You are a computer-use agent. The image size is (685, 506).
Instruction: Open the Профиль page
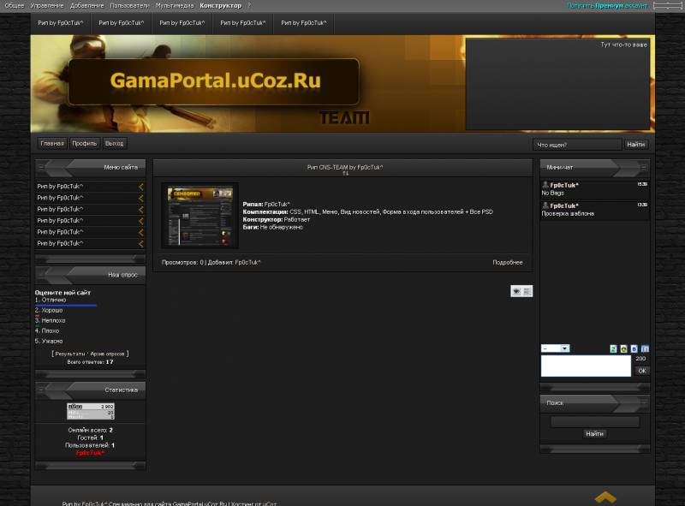coord(84,143)
